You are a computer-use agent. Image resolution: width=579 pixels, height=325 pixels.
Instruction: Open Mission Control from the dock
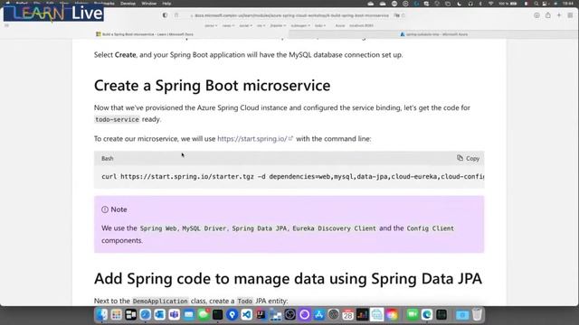point(130,315)
